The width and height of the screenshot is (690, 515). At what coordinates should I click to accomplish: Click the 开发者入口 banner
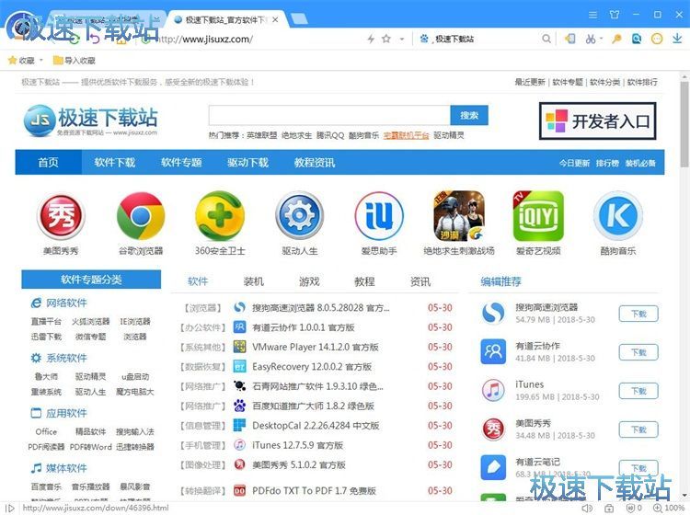pyautogui.click(x=598, y=121)
